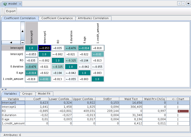This screenshot has width=191, height=137.
Task: Open the Groups tab
Action: [x=27, y=94]
